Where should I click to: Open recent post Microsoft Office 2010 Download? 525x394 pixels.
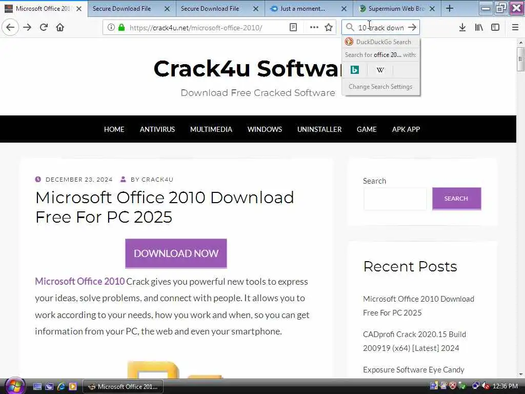[418, 306]
